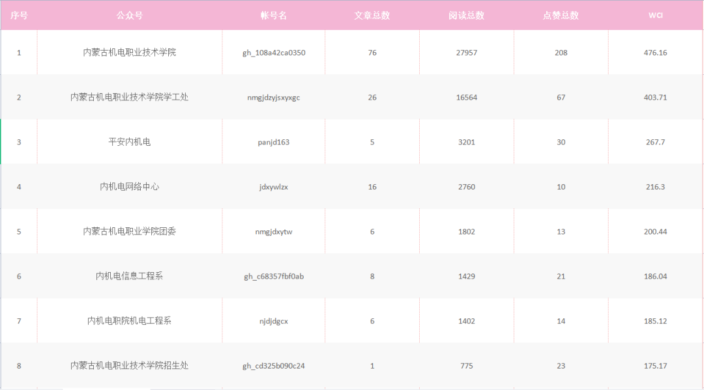Click the 阅读总数 column header
The height and width of the screenshot is (390, 704).
(466, 16)
